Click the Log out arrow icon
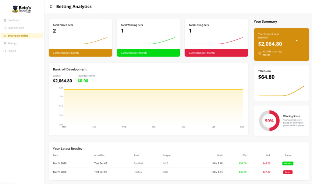The width and height of the screenshot is (312, 184). (5, 51)
